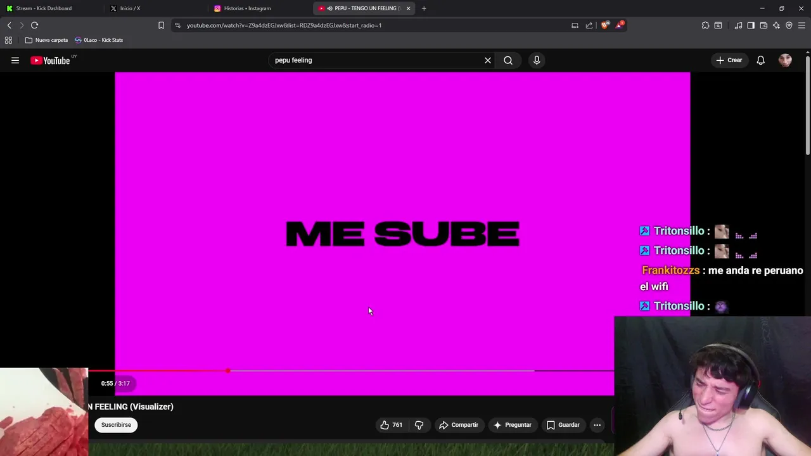Viewport: 811px width, 456px height.
Task: Reload the page
Action: (x=35, y=25)
